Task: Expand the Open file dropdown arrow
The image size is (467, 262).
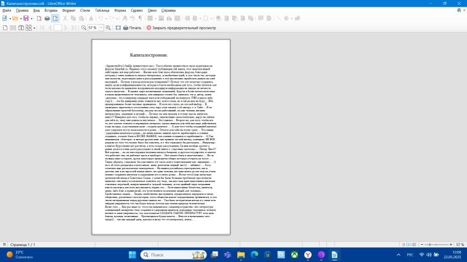Action: 20,18
